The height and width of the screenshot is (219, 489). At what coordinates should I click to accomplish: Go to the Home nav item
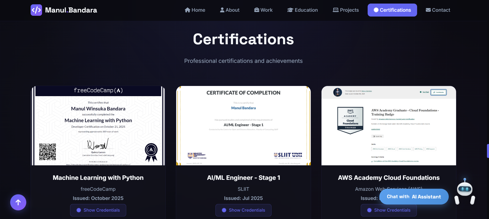(x=195, y=10)
